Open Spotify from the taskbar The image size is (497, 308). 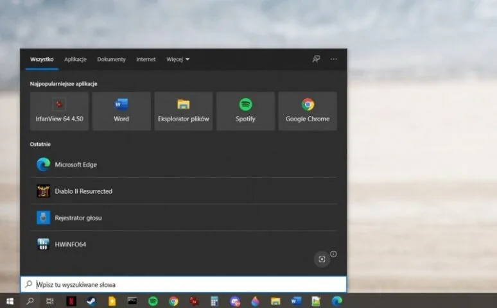point(153,301)
